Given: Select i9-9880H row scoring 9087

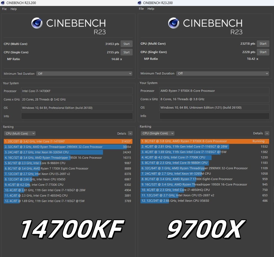Looking at the screenshot, I should coord(68,163).
